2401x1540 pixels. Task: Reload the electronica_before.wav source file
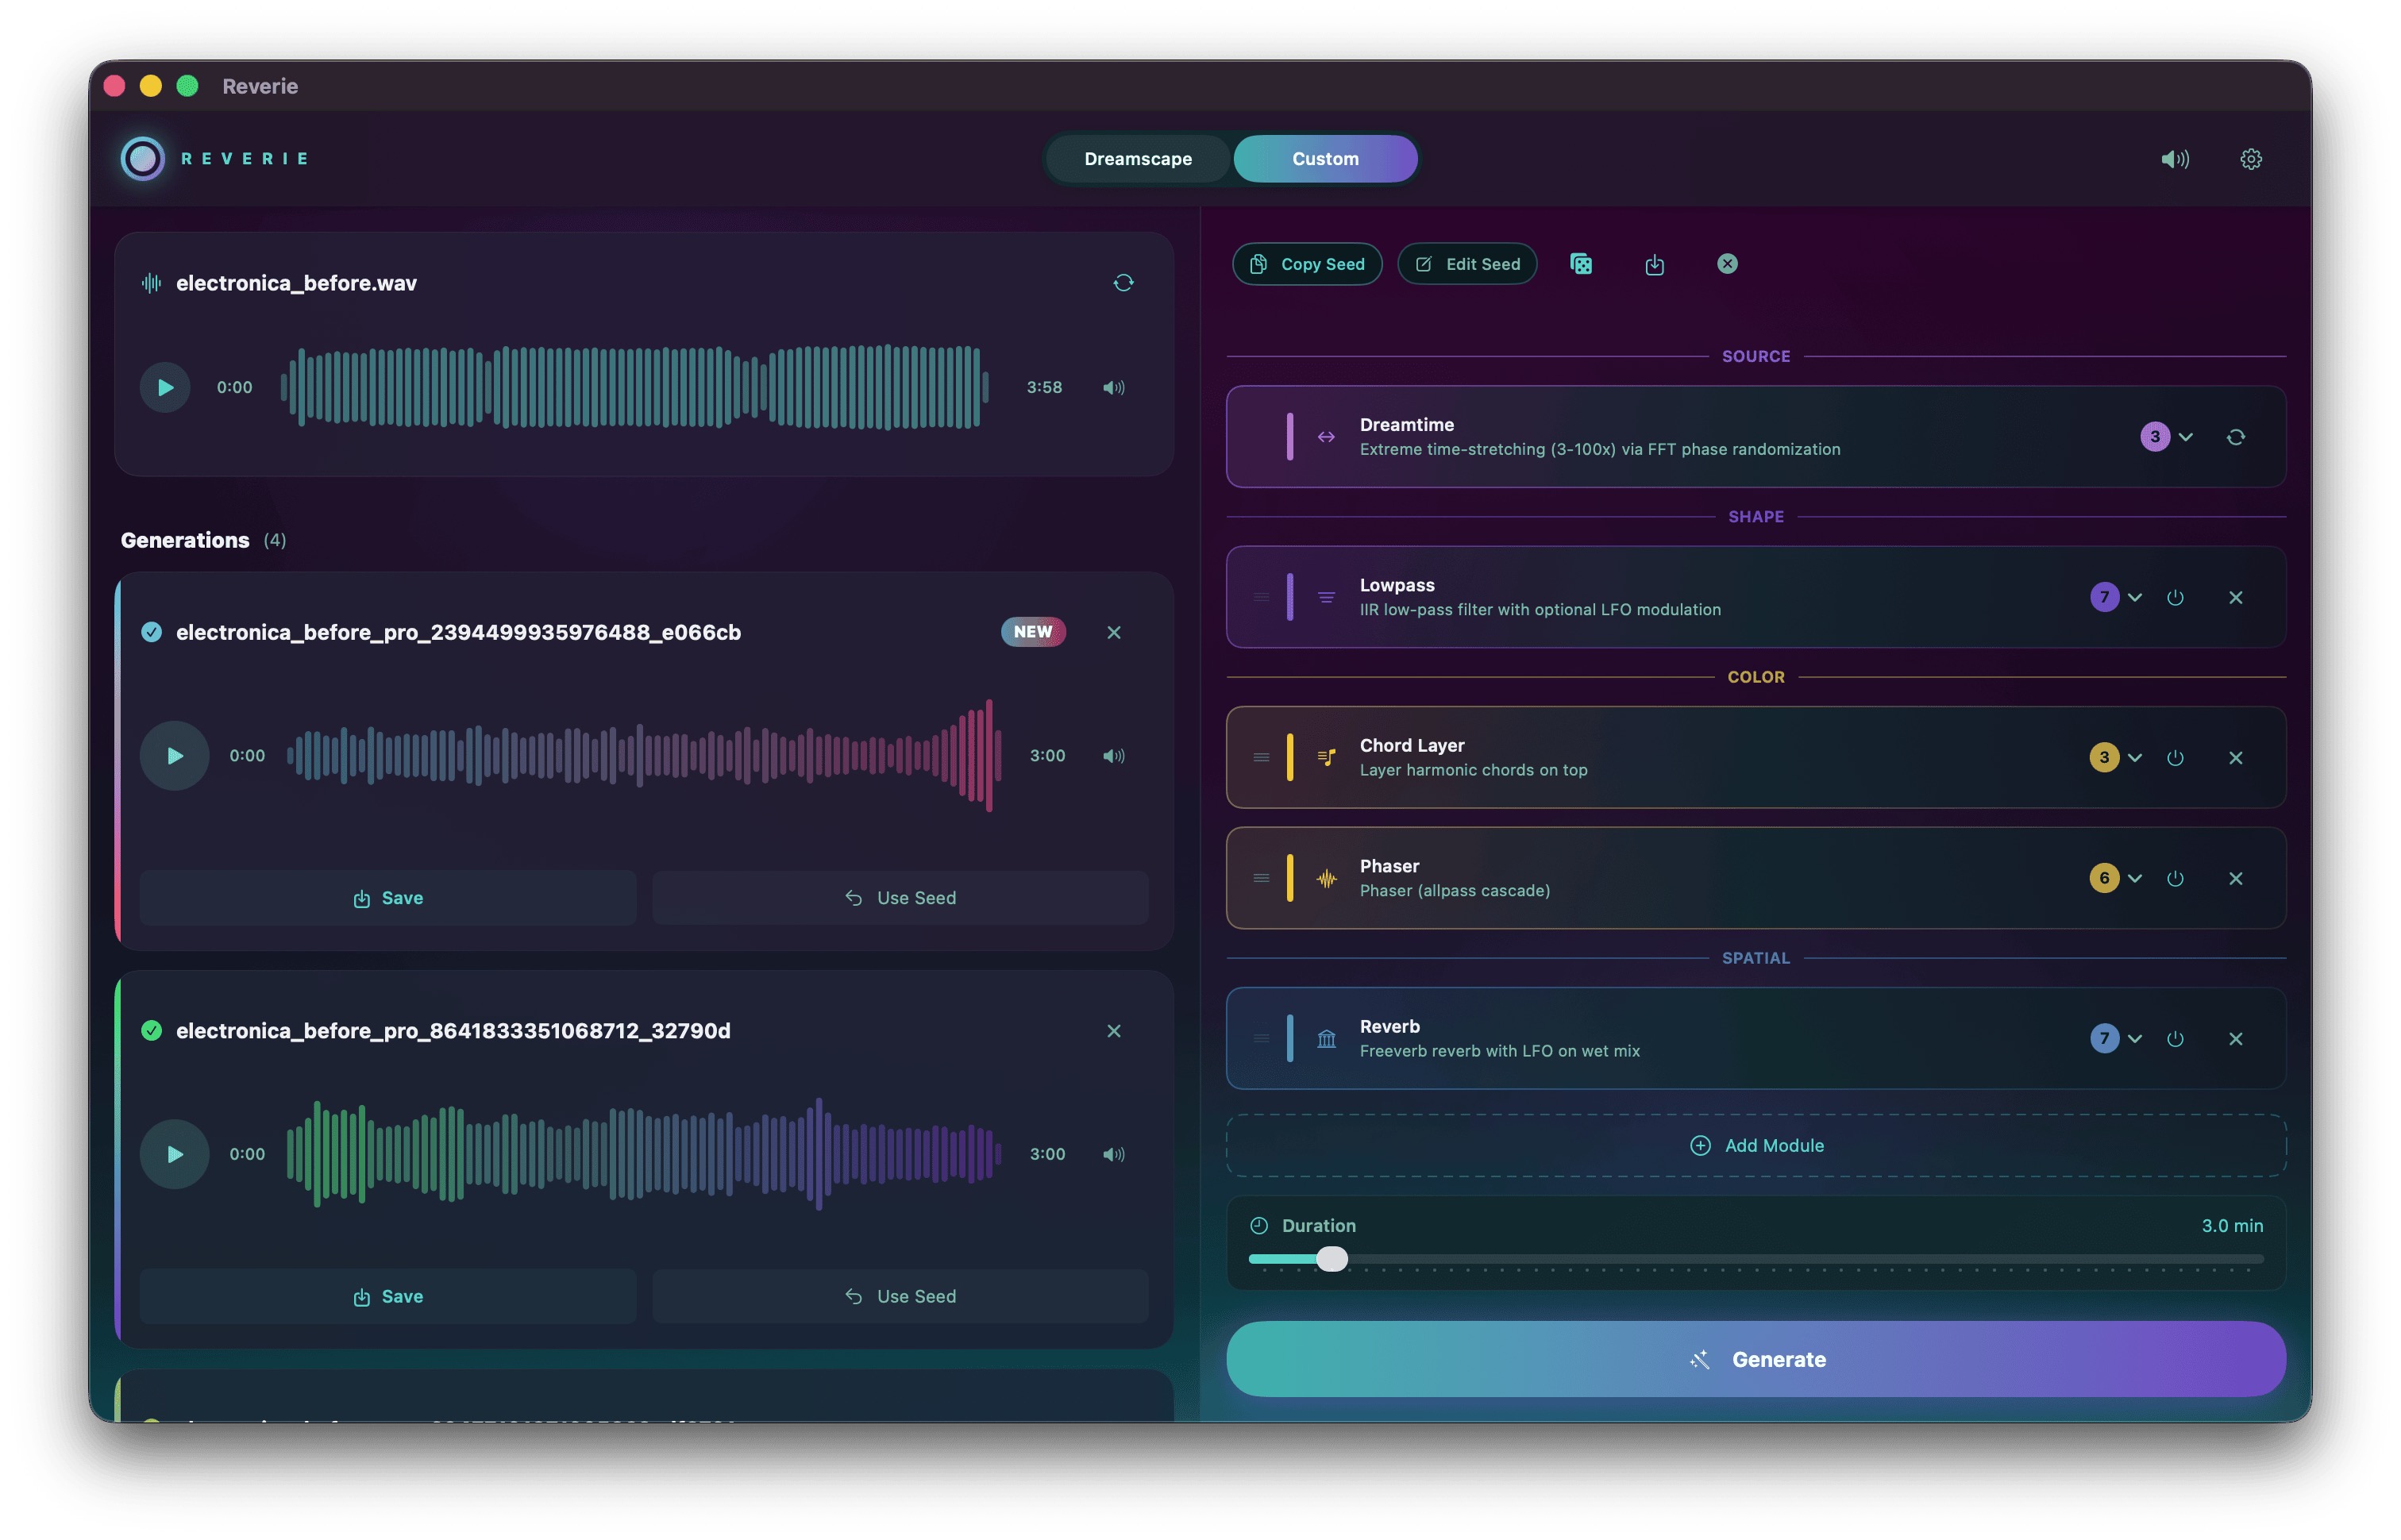point(1124,283)
